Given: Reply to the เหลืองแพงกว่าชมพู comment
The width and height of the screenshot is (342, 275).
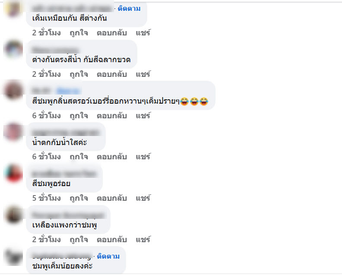Looking at the screenshot, I should coord(112,240).
